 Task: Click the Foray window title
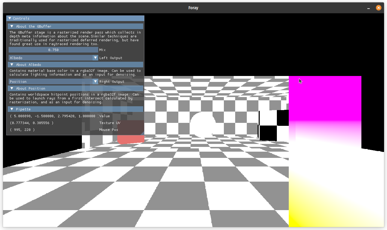[193, 8]
